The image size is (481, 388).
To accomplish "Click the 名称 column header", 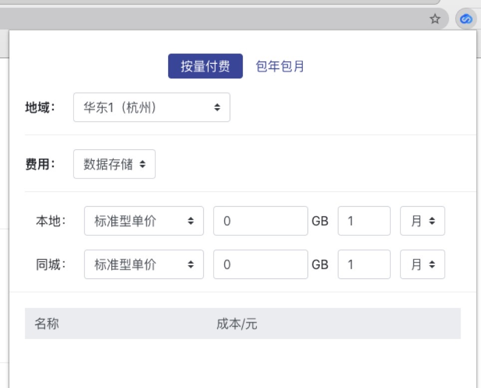I will (46, 324).
